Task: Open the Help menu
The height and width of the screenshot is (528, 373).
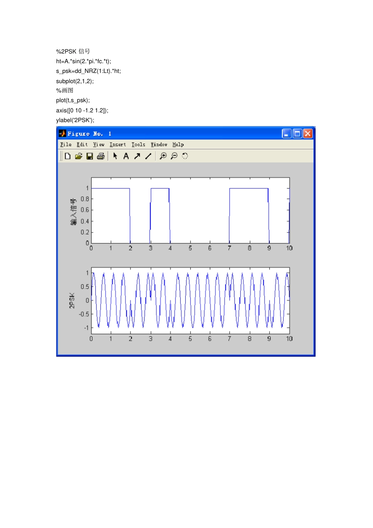Action: (178, 144)
